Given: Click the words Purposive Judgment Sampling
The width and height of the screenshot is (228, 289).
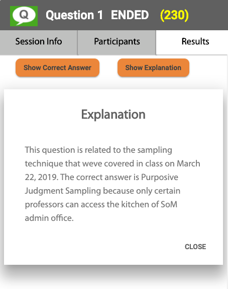Looking at the screenshot, I should click(x=101, y=184).
